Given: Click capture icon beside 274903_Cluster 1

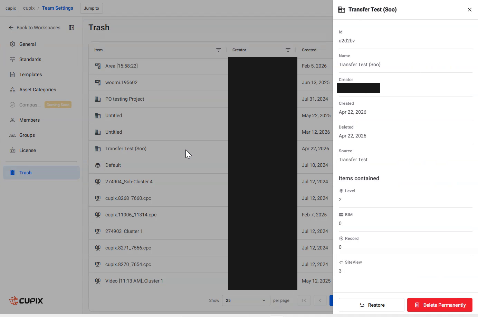Looking at the screenshot, I should click(98, 231).
